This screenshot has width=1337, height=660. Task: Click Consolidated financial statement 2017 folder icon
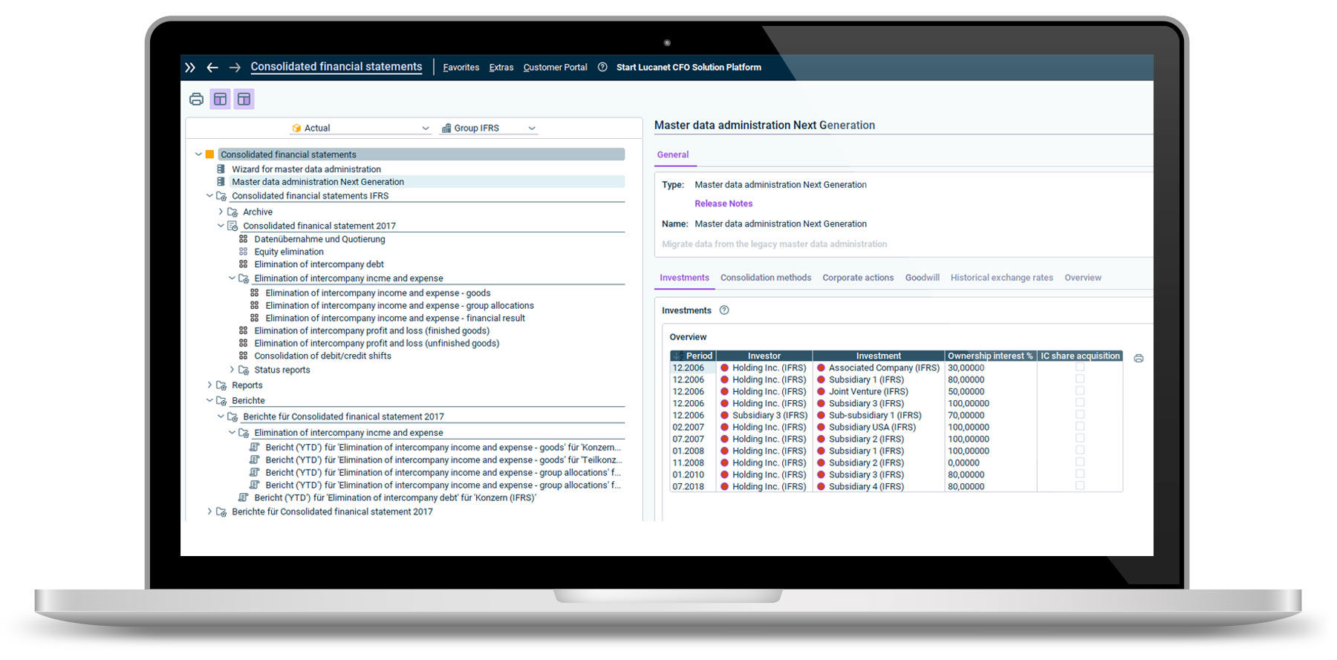(x=232, y=226)
